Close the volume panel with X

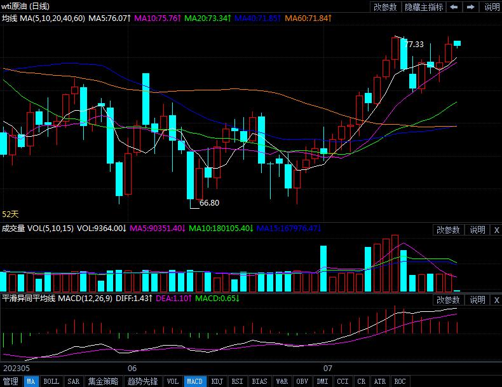click(x=496, y=230)
